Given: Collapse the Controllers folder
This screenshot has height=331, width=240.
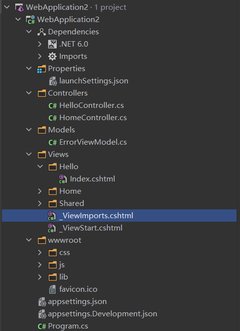Looking at the screenshot, I should (x=29, y=93).
